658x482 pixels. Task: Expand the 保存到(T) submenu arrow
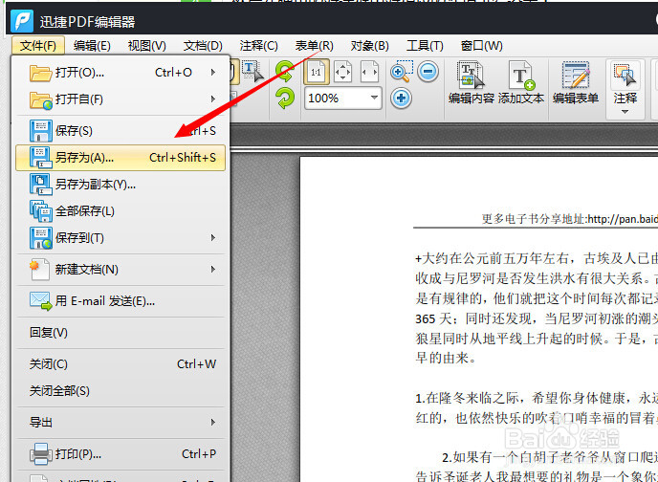coord(213,238)
